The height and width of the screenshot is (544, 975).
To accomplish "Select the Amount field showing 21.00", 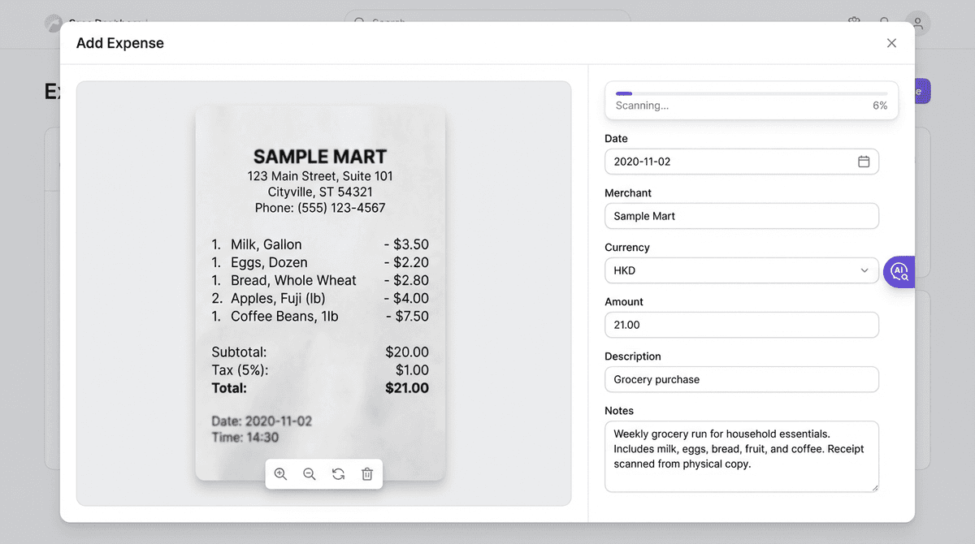I will point(741,325).
